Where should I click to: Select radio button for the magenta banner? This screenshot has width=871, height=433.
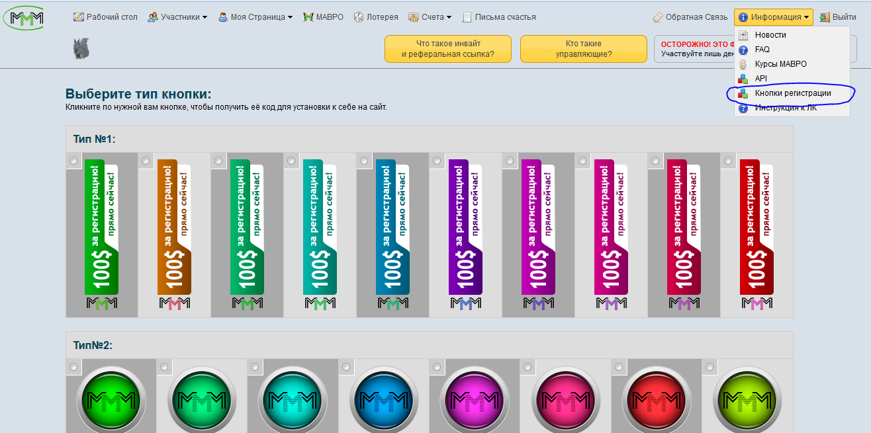[x=510, y=161]
